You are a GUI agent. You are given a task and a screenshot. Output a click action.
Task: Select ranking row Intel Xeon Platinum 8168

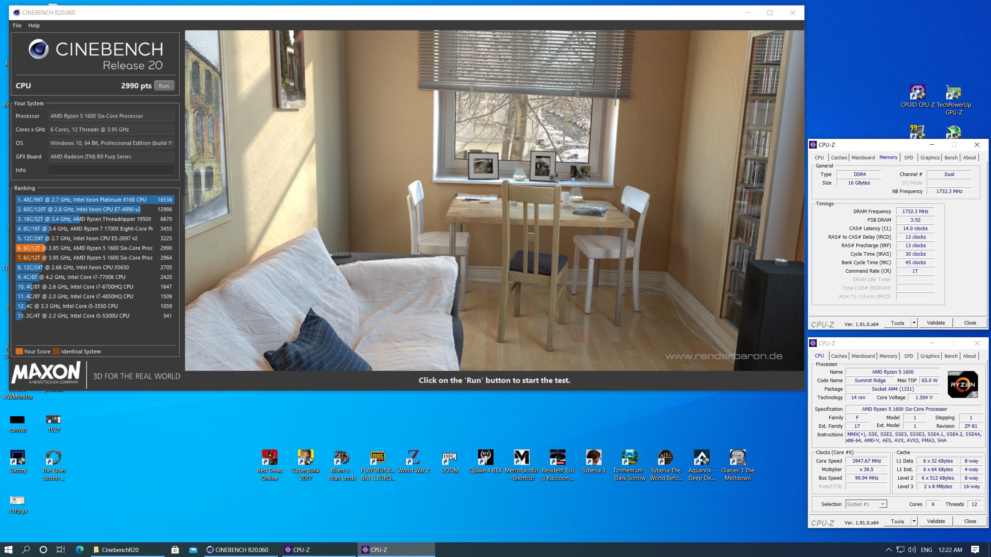[94, 200]
